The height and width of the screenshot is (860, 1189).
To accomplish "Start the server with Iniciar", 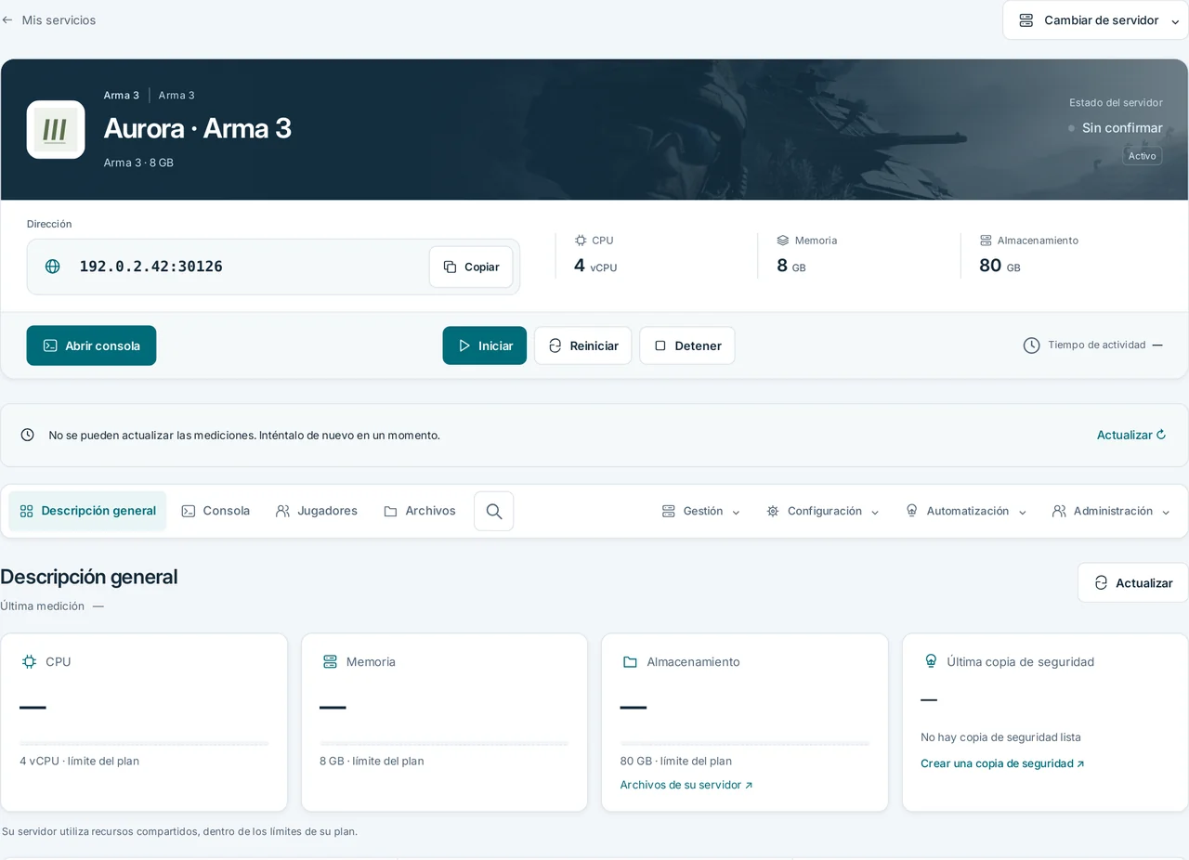I will (484, 345).
